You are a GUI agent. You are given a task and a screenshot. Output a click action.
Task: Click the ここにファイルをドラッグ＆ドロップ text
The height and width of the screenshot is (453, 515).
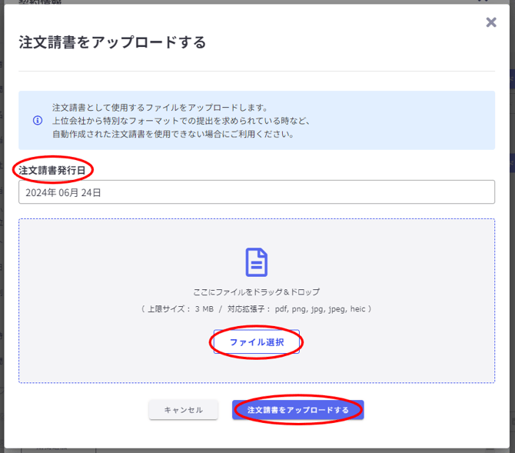pos(256,292)
